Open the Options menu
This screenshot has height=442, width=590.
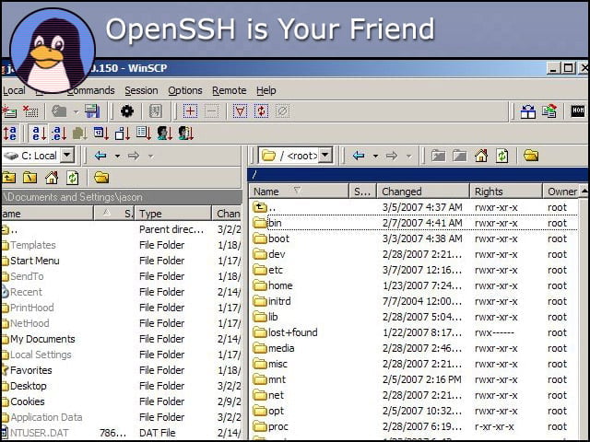click(x=184, y=90)
